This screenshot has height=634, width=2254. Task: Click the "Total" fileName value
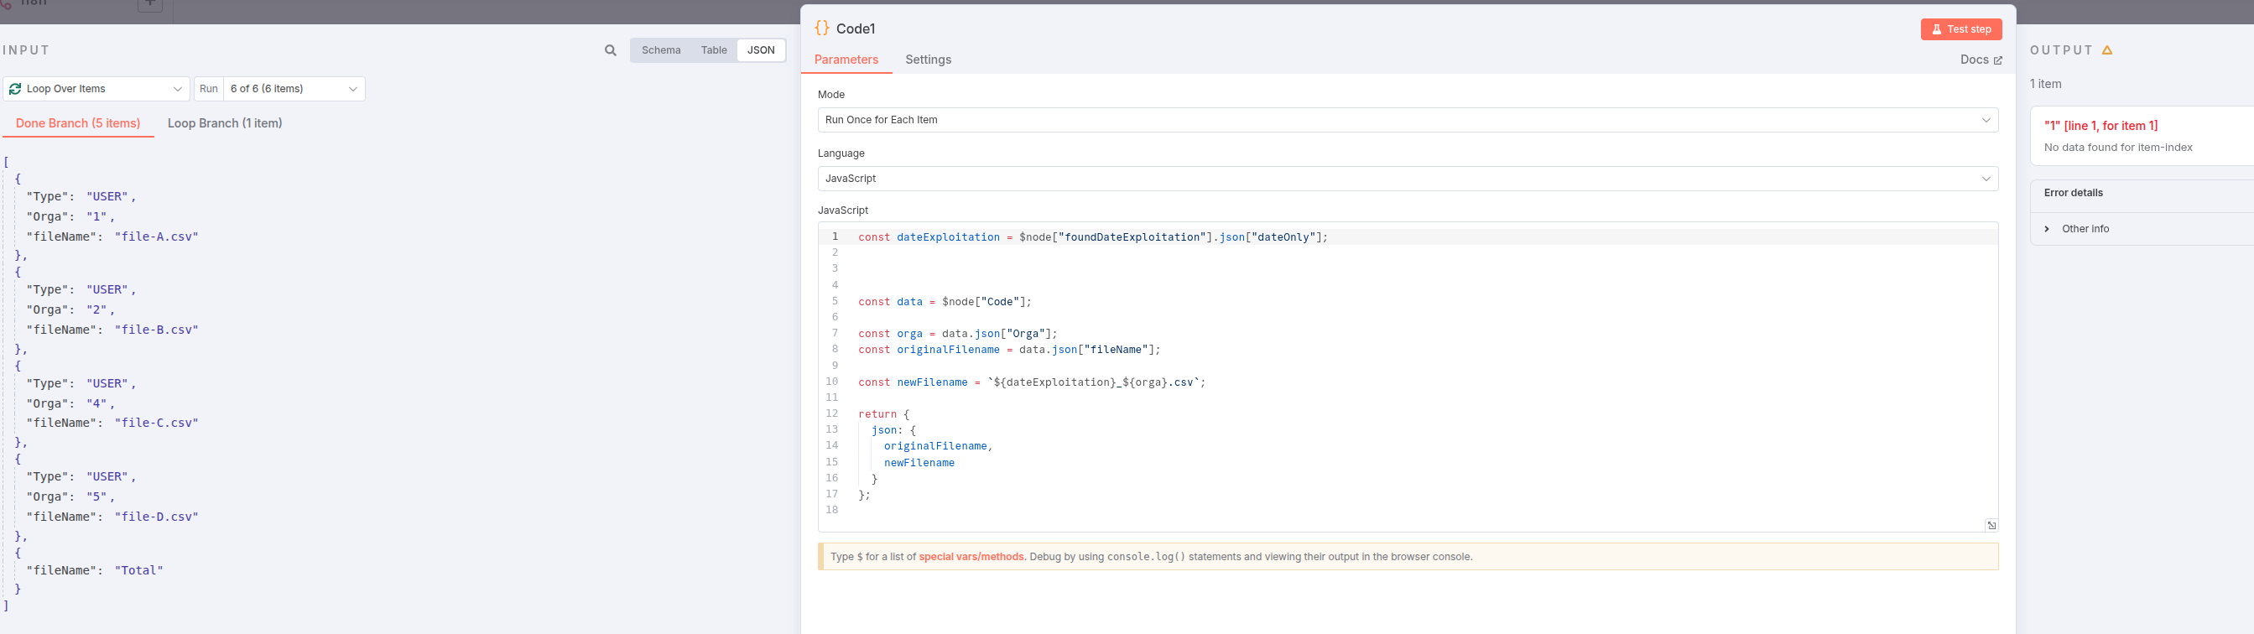(139, 571)
